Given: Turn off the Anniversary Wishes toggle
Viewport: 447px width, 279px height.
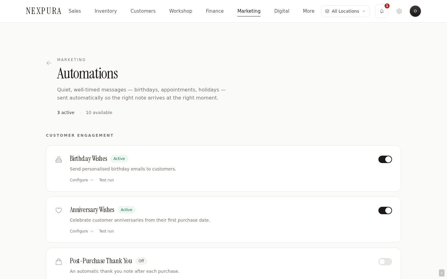Looking at the screenshot, I should click(x=385, y=210).
